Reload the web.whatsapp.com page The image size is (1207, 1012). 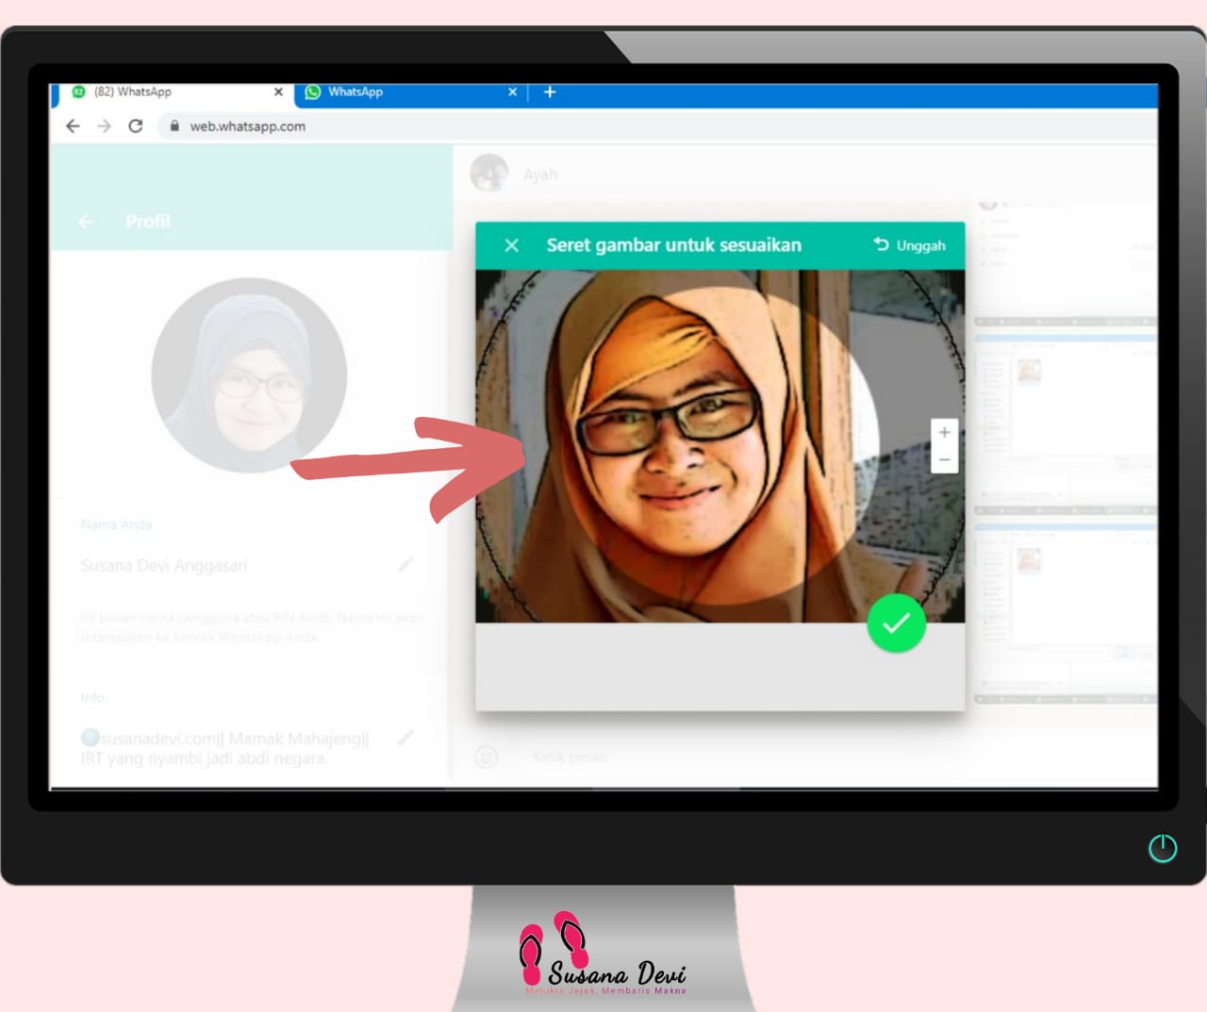pyautogui.click(x=136, y=126)
